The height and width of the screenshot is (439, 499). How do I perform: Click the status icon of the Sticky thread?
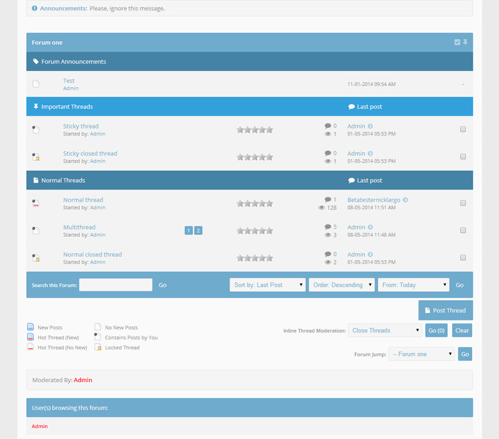[x=36, y=130]
